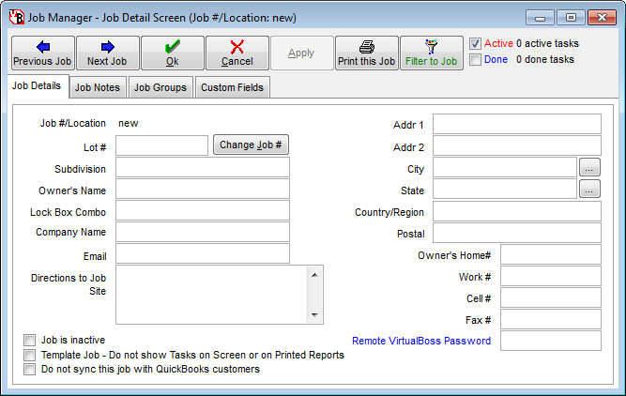Image resolution: width=626 pixels, height=396 pixels.
Task: Focus the Country/Region field
Action: 517,211
